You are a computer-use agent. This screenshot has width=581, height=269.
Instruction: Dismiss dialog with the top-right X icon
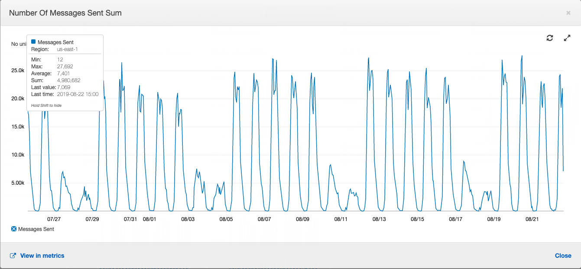568,13
